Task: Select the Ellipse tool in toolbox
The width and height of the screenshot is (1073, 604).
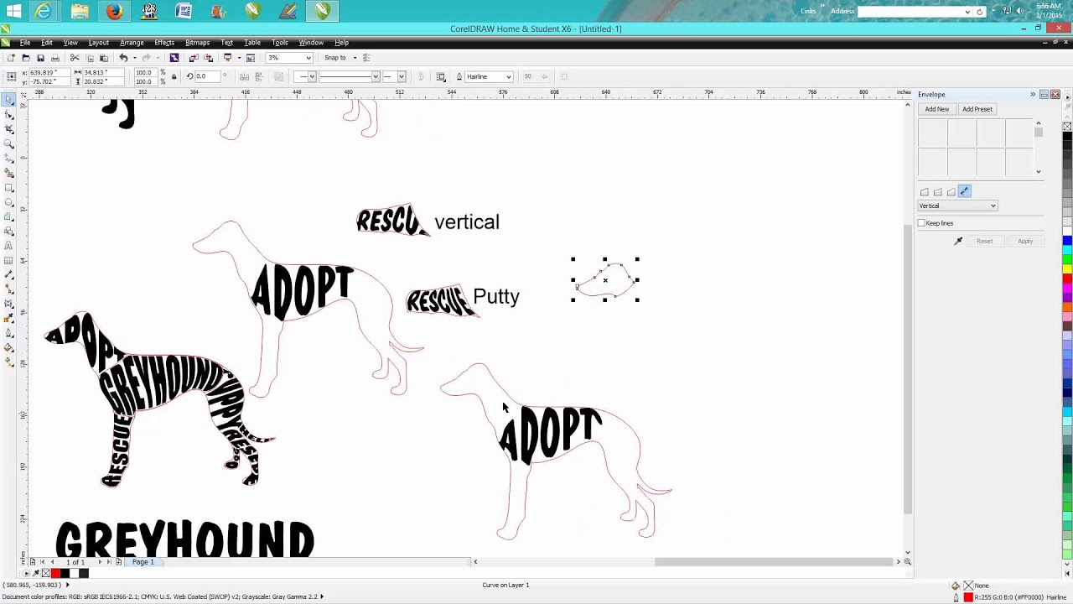Action: coord(9,202)
